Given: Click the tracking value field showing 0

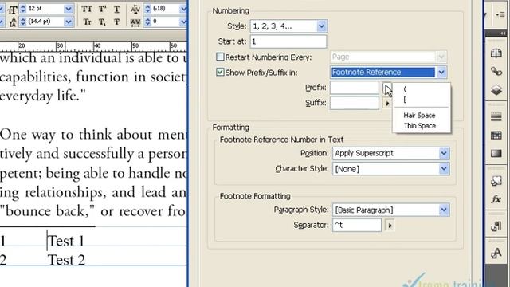Looking at the screenshot, I should coord(165,22).
